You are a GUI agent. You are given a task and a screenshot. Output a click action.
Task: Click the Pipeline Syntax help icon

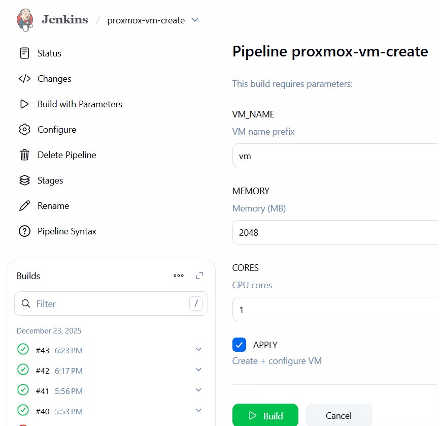24,231
